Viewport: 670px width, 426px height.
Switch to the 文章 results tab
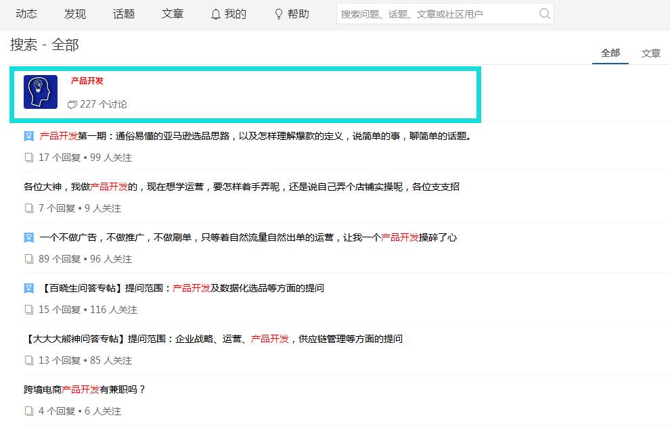[651, 53]
